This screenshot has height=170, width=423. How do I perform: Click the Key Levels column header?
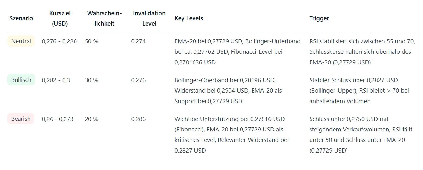tap(189, 18)
